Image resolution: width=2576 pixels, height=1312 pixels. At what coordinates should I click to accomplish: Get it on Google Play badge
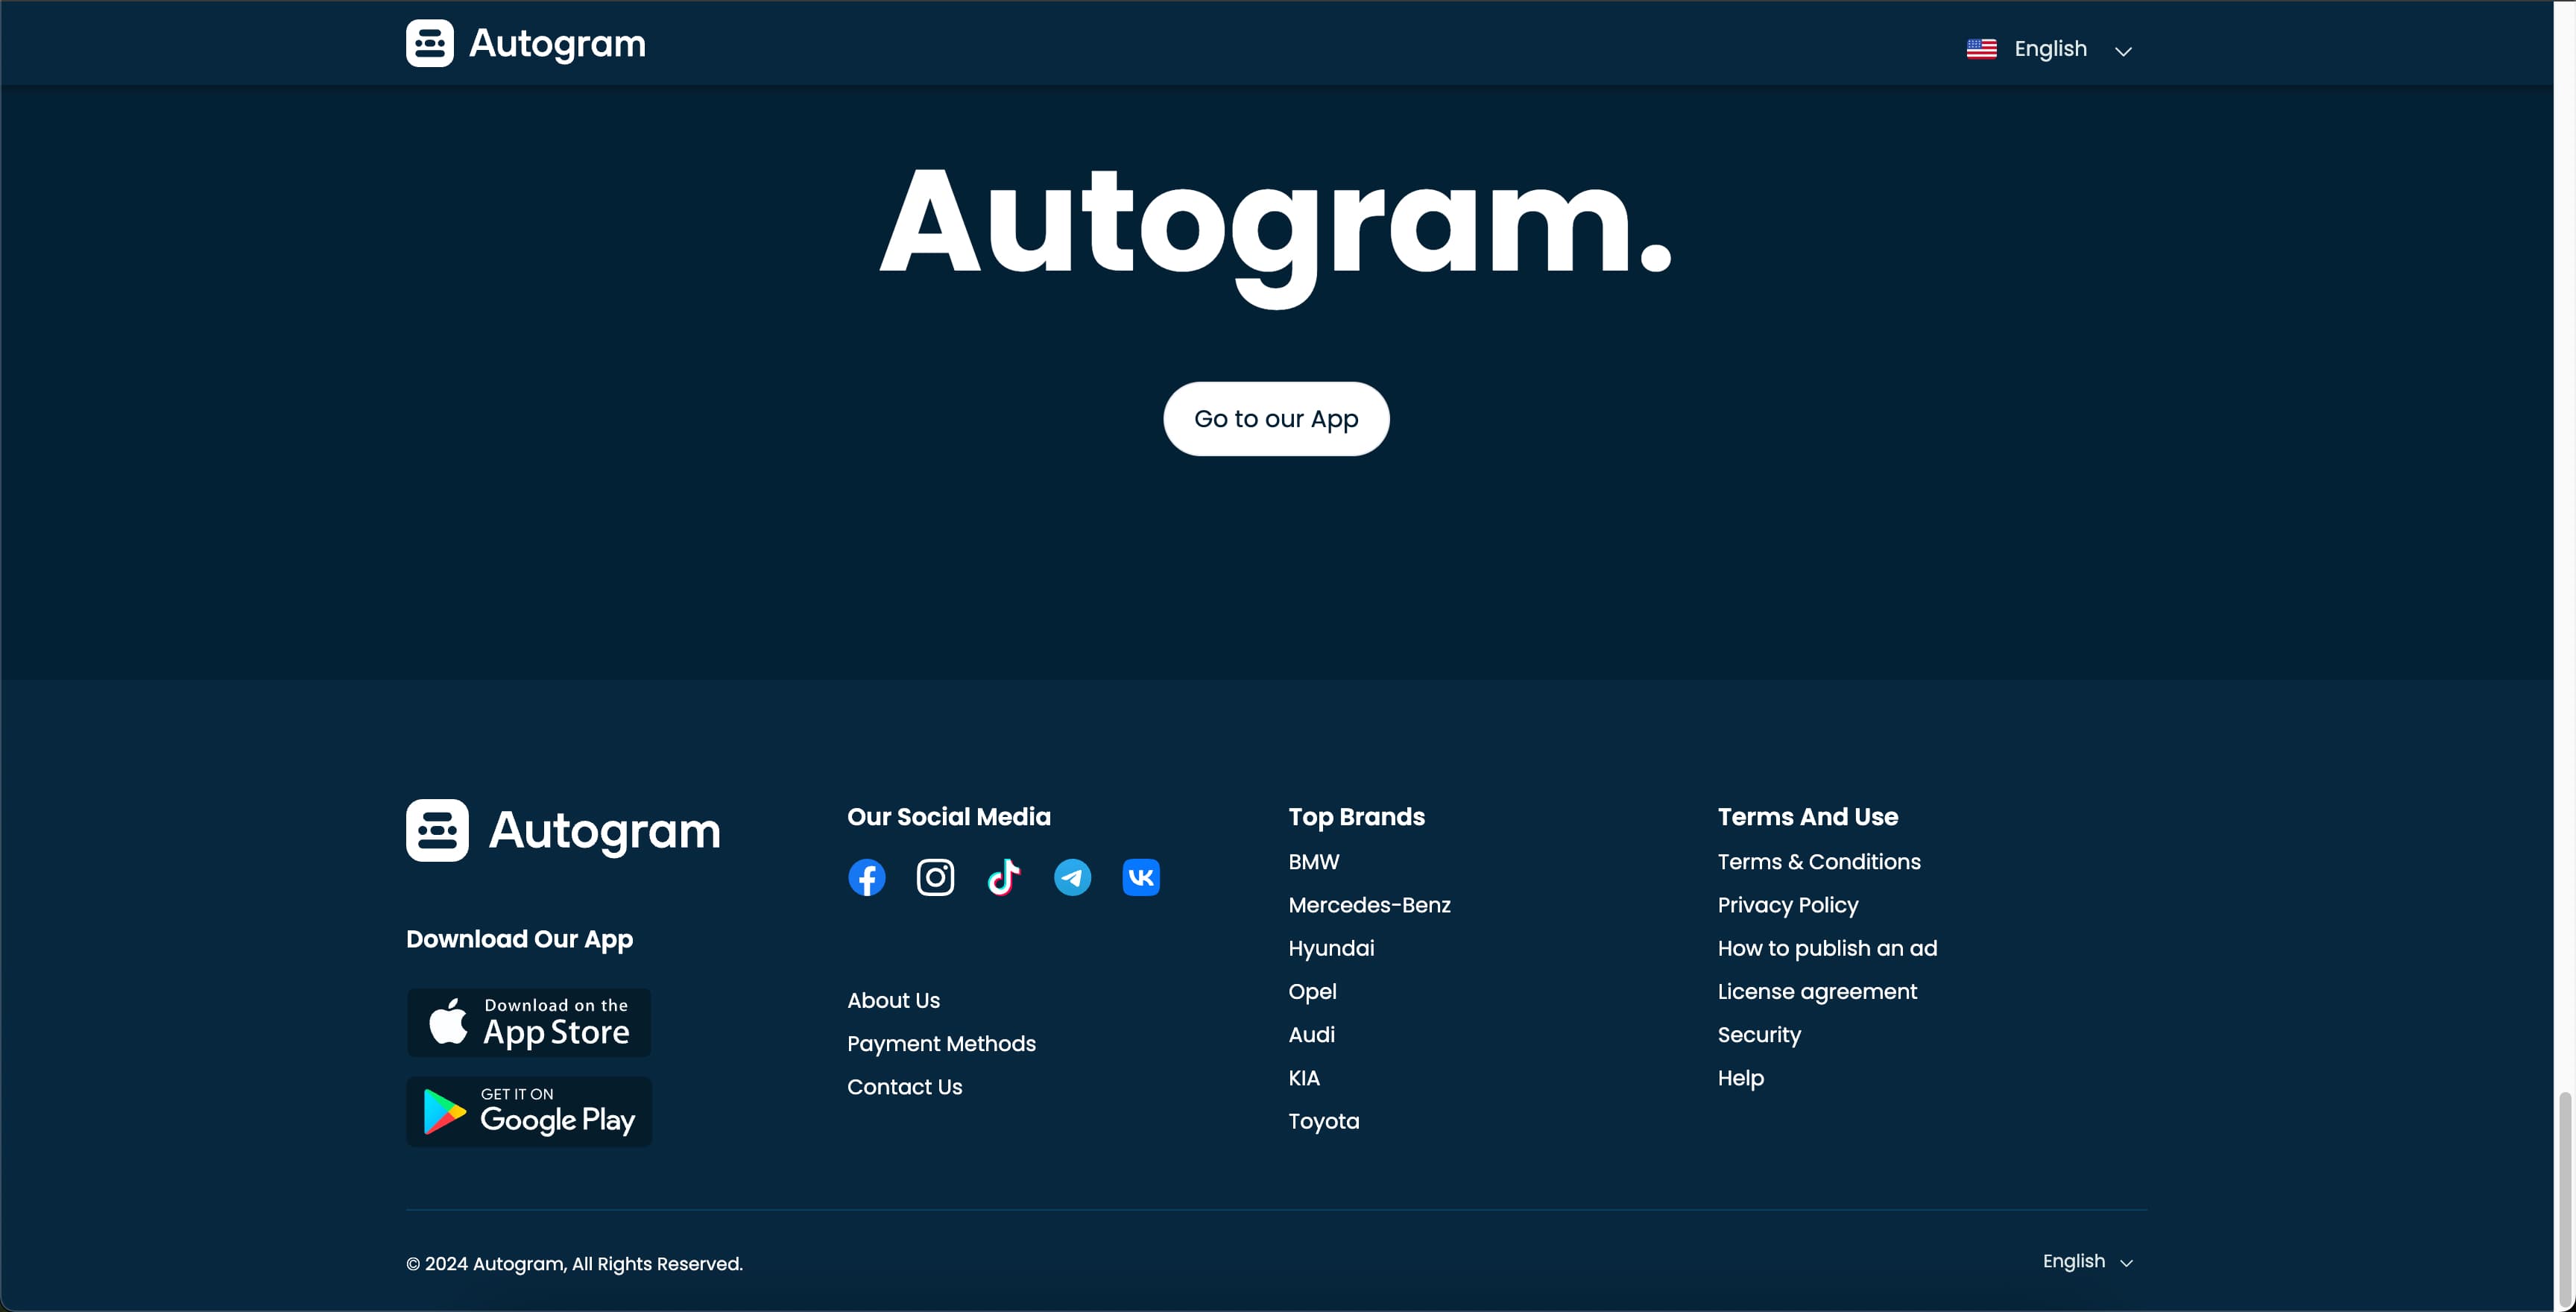click(529, 1111)
